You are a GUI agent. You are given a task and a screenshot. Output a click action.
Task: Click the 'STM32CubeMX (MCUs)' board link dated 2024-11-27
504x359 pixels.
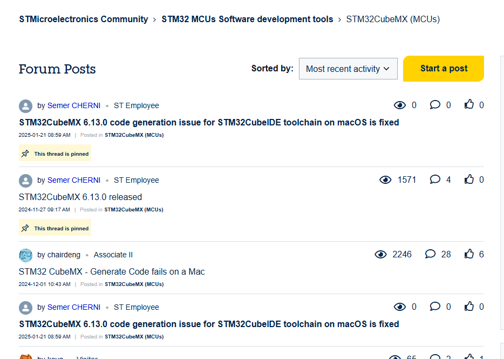point(134,210)
